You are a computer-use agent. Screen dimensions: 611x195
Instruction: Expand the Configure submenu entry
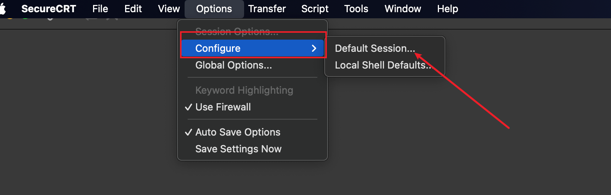252,48
